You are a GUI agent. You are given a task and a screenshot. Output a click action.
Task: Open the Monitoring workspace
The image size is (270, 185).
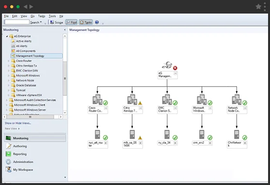35,139
